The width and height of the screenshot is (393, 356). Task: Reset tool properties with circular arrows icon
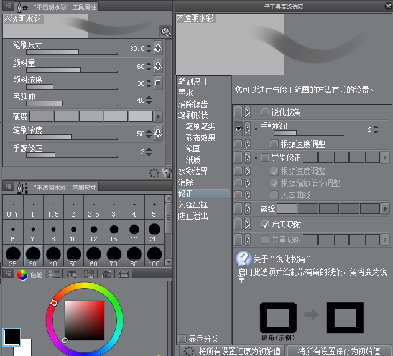click(x=154, y=173)
